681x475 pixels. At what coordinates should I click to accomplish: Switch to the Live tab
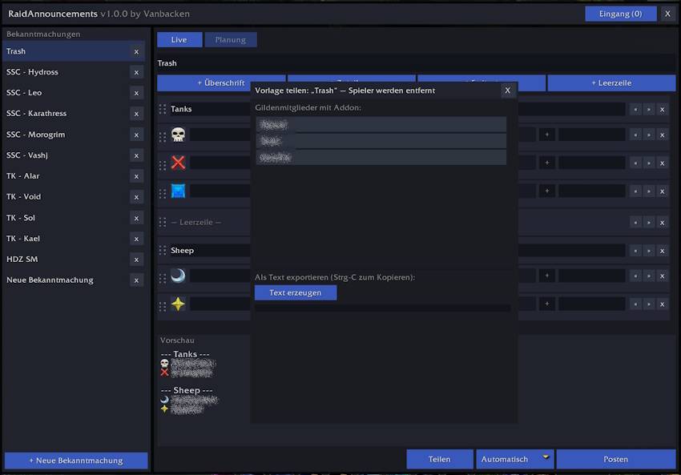[179, 39]
